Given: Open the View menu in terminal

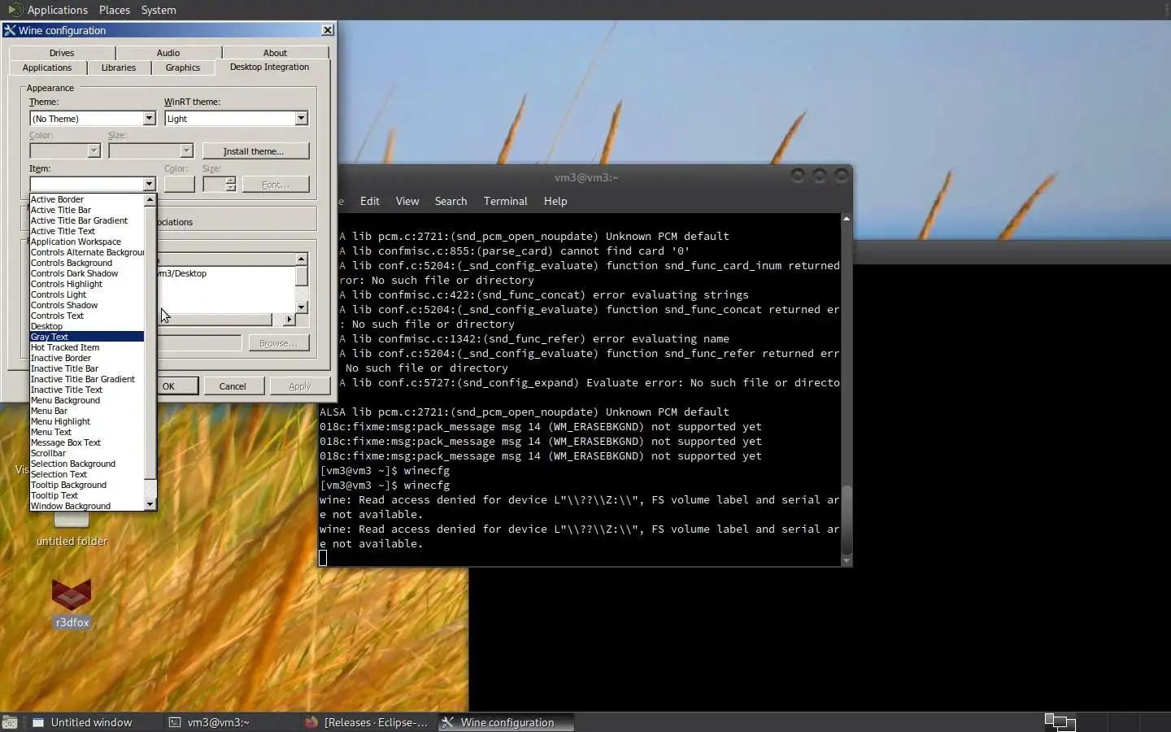Looking at the screenshot, I should (407, 201).
